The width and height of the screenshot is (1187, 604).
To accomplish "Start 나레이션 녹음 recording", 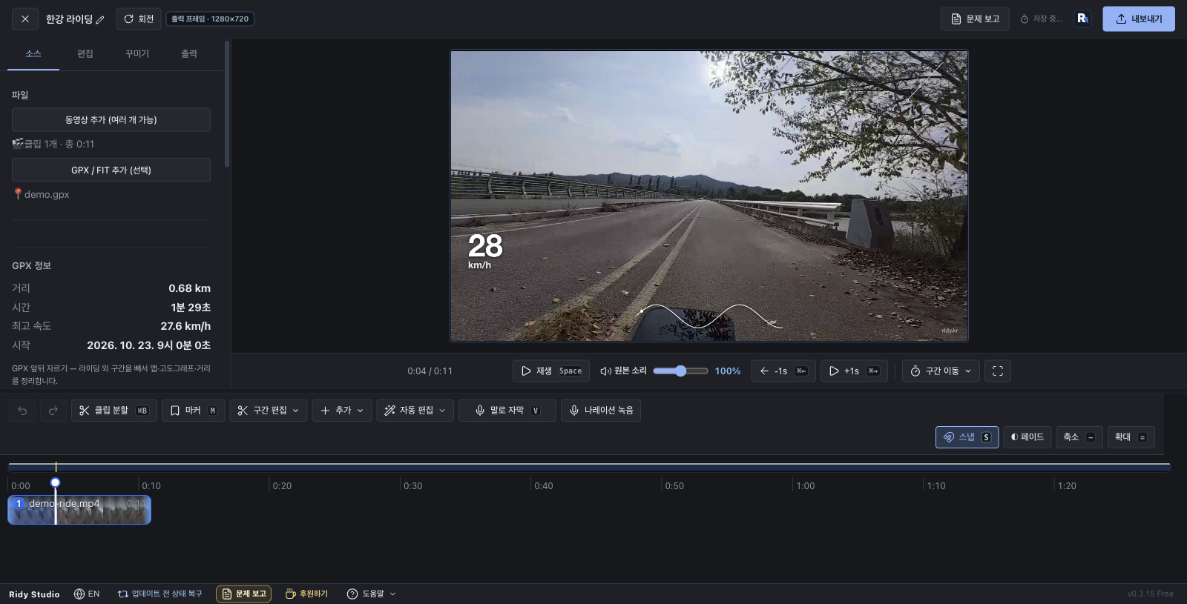I will (601, 411).
